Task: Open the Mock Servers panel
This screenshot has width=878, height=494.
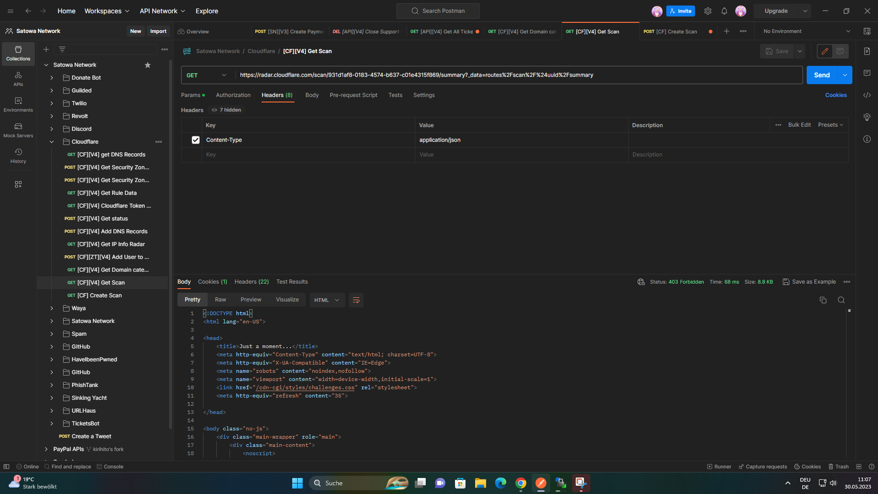Action: pyautogui.click(x=18, y=129)
